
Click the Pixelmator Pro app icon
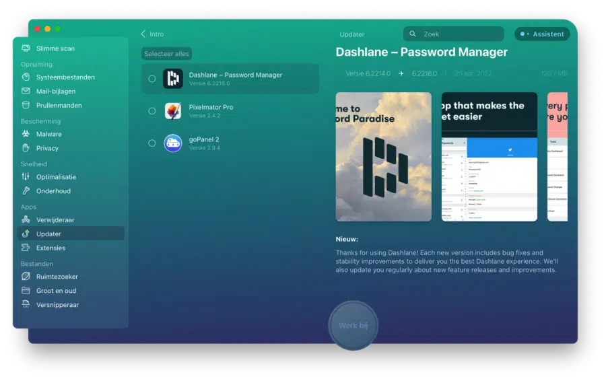point(173,111)
